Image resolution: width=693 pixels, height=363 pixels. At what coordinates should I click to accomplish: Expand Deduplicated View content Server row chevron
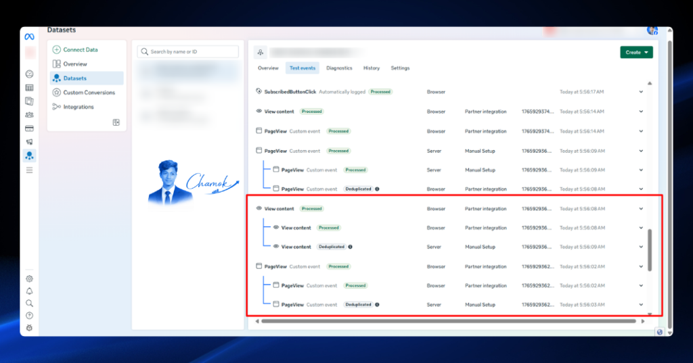click(641, 247)
